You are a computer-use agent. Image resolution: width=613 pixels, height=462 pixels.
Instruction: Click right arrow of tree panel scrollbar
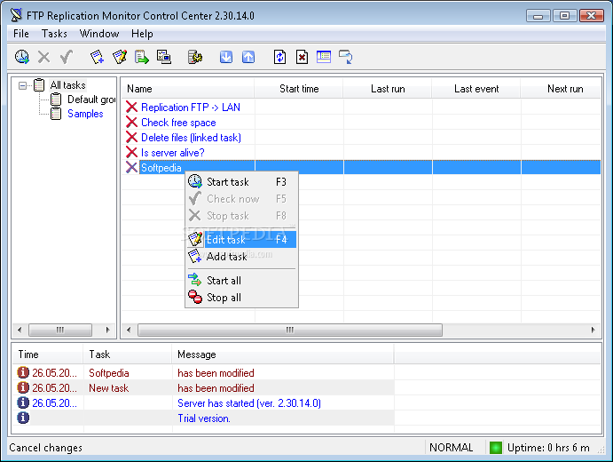click(x=108, y=330)
